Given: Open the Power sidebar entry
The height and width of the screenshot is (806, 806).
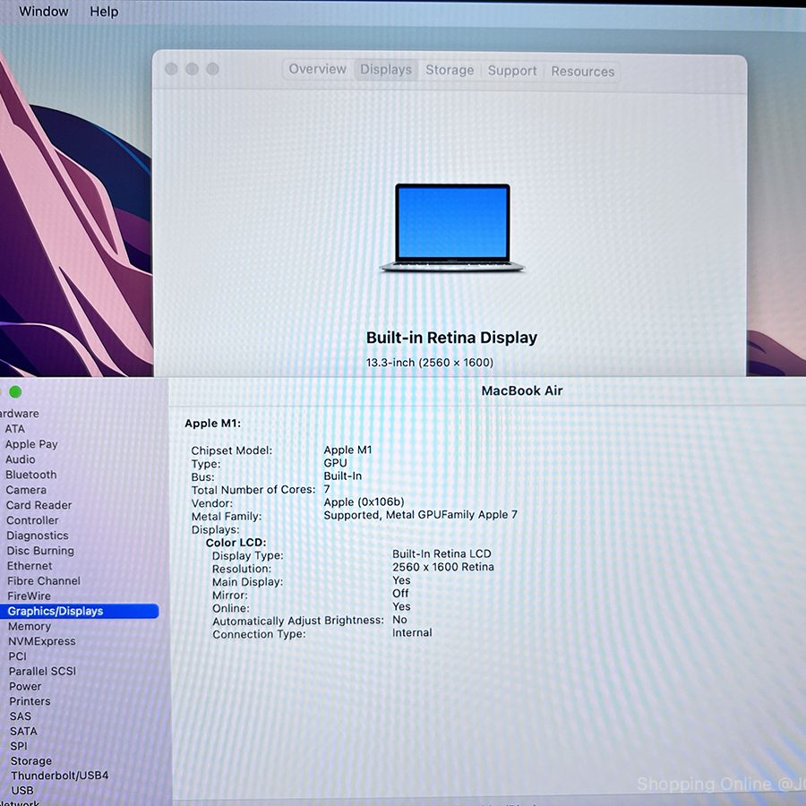Looking at the screenshot, I should click(x=25, y=686).
